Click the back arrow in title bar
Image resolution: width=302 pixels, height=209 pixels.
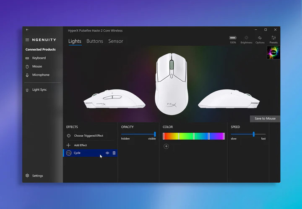(27, 30)
